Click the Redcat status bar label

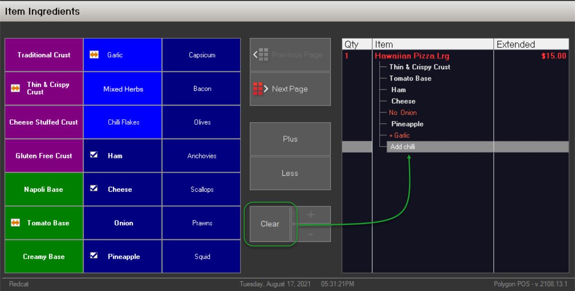[18, 284]
